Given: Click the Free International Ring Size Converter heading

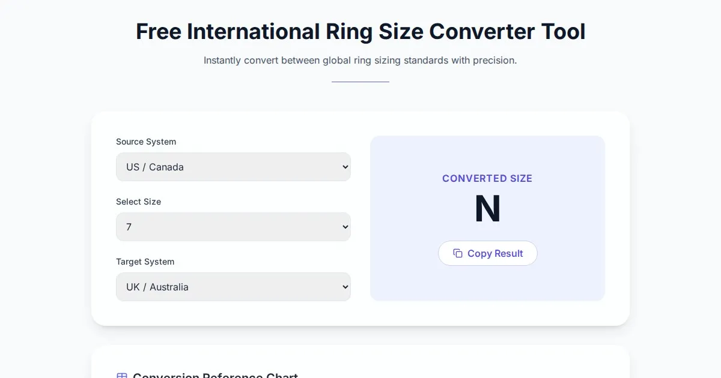Looking at the screenshot, I should coord(360,31).
